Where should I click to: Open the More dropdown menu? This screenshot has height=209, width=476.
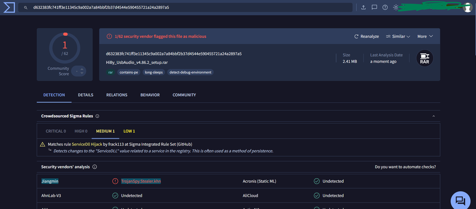(425, 36)
